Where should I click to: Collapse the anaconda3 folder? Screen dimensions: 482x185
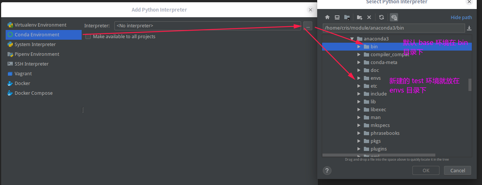point(352,39)
